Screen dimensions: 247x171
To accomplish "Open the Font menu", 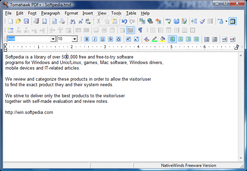I will coord(32,13).
